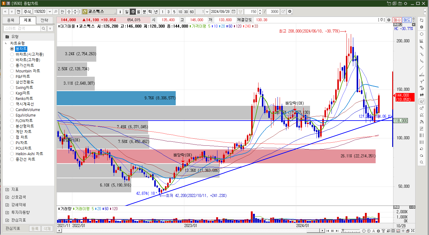The height and width of the screenshot is (235, 429).
Task: Toggle the crosshair plus icon below chart
Action: click(x=403, y=231)
